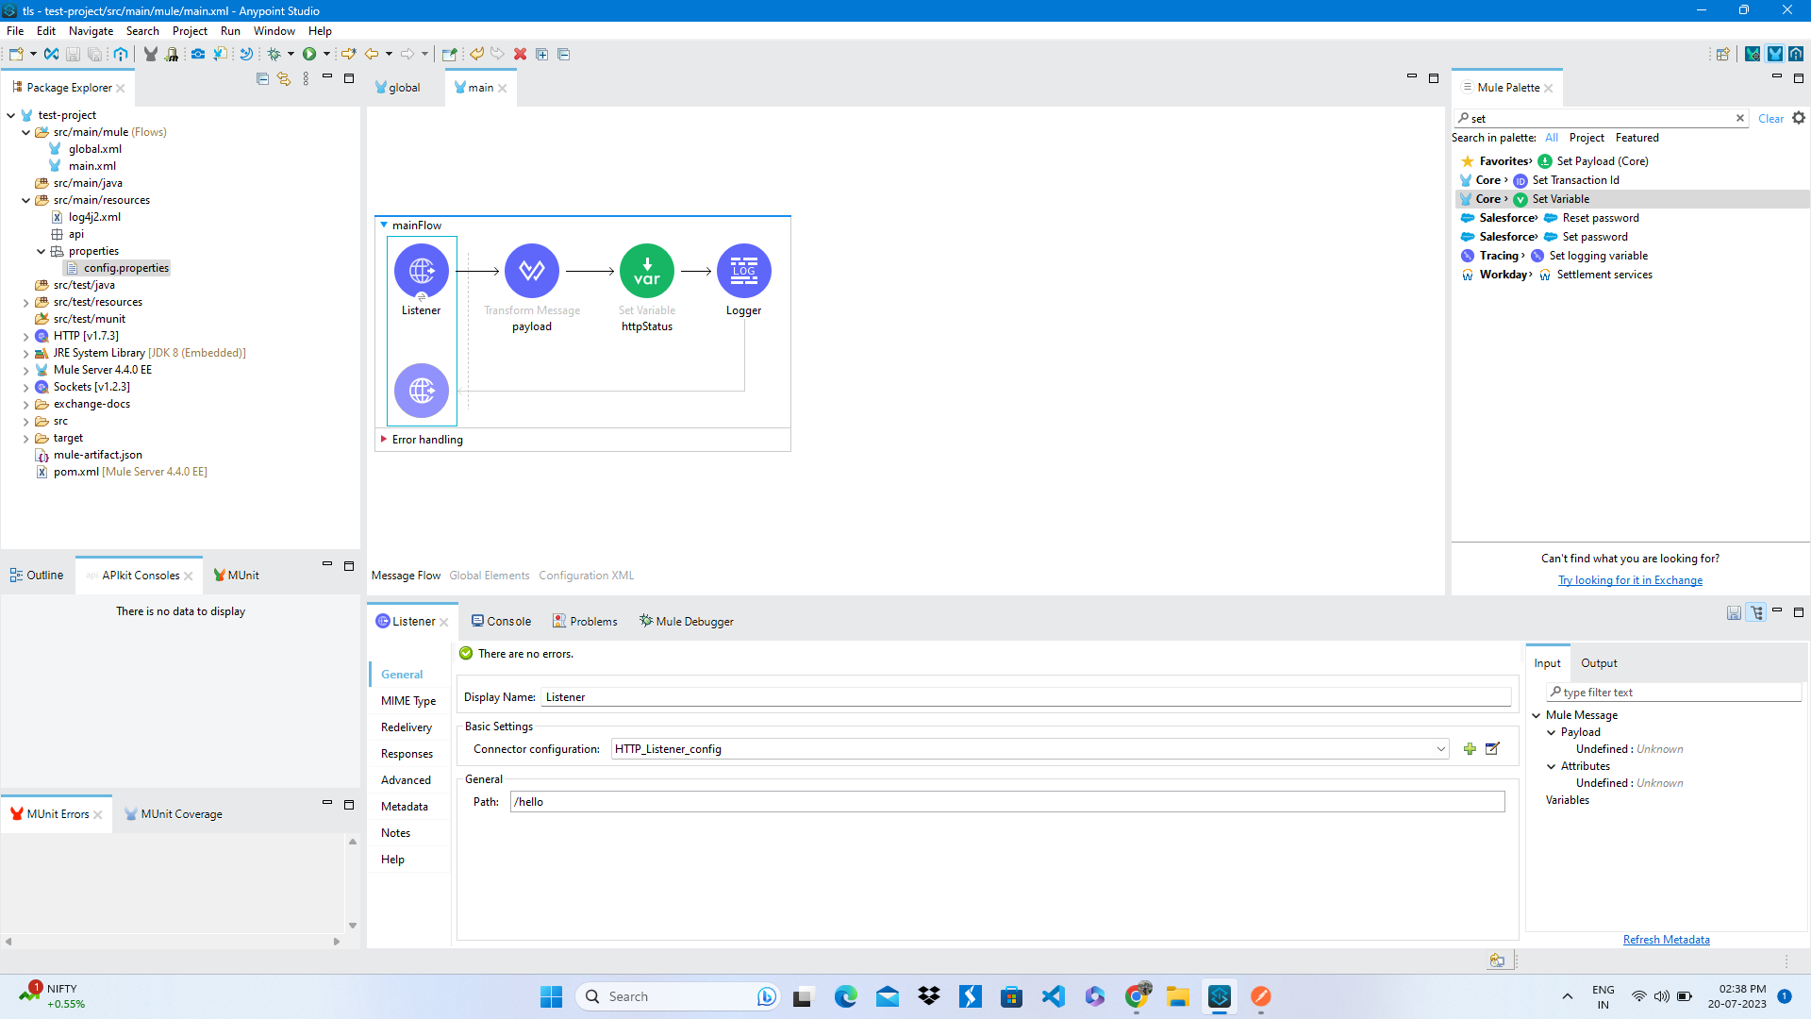Click the Display Name input field

1026,697
